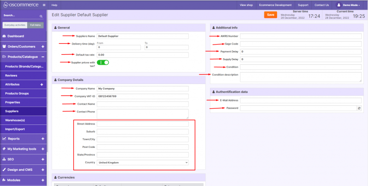Open Products (Brands/Categories) page
The image size is (368, 186).
23,67
